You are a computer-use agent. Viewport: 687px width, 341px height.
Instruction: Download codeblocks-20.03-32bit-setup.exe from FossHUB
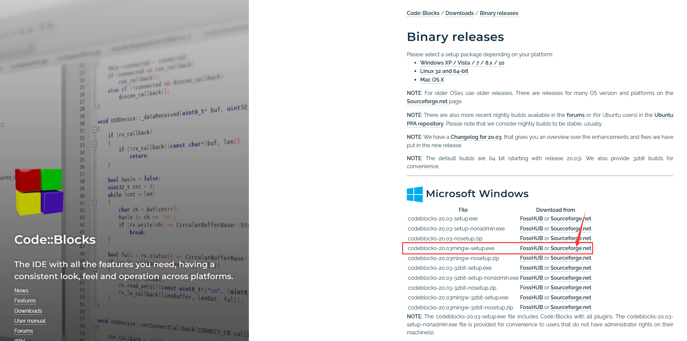(x=531, y=268)
